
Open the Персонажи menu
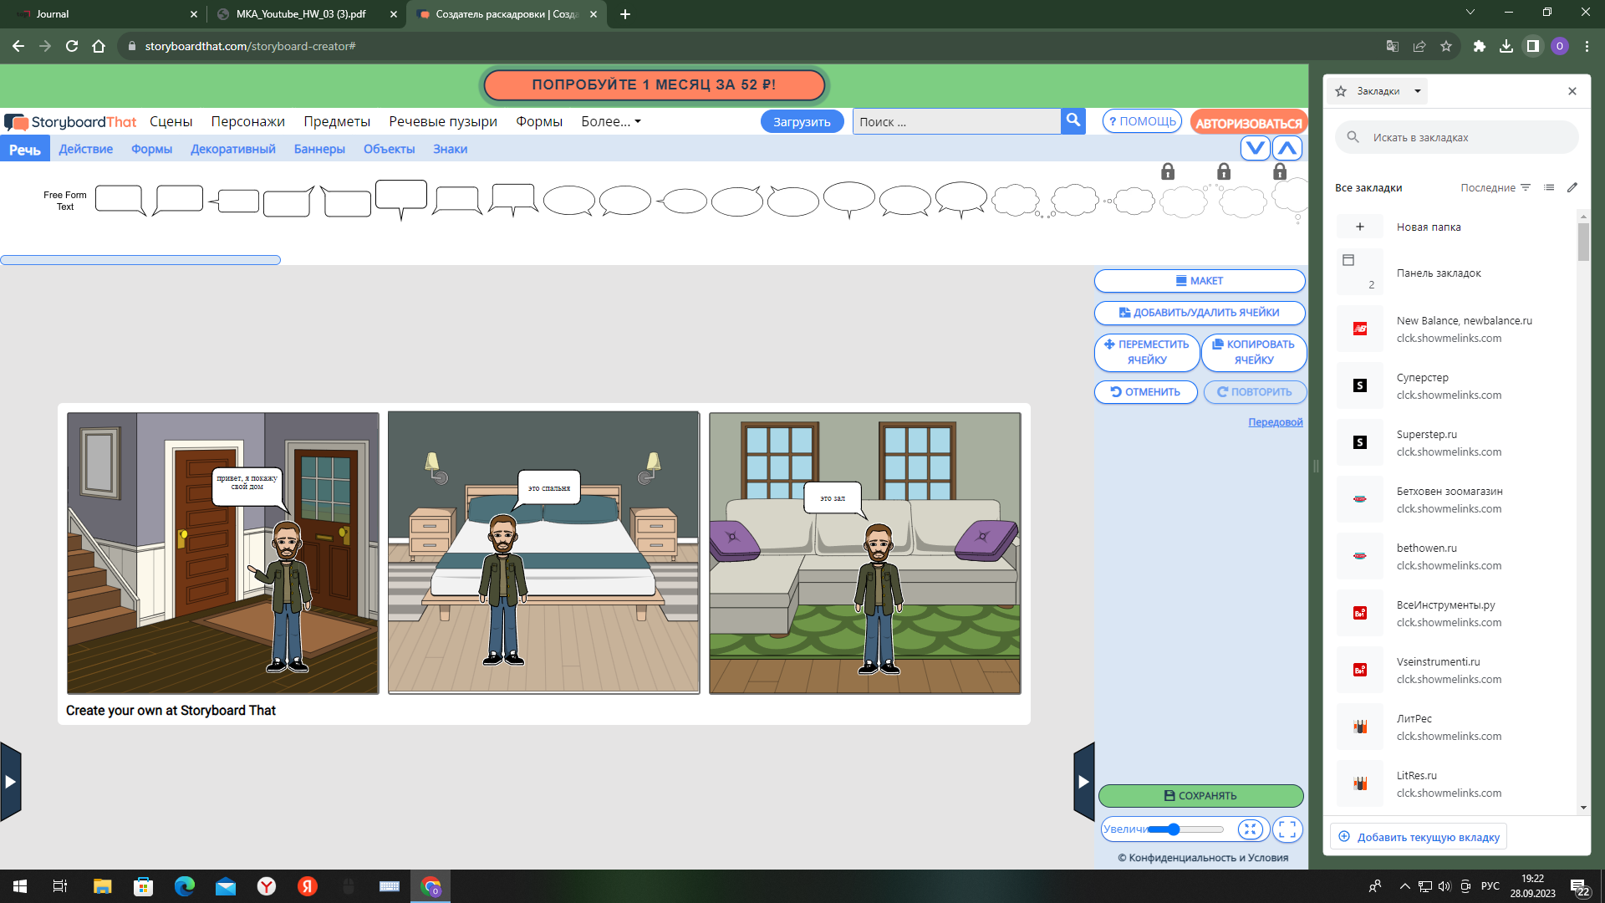(x=247, y=121)
